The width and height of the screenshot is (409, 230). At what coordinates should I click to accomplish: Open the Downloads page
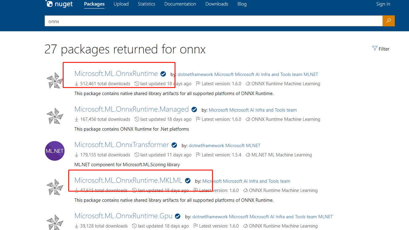217,4
